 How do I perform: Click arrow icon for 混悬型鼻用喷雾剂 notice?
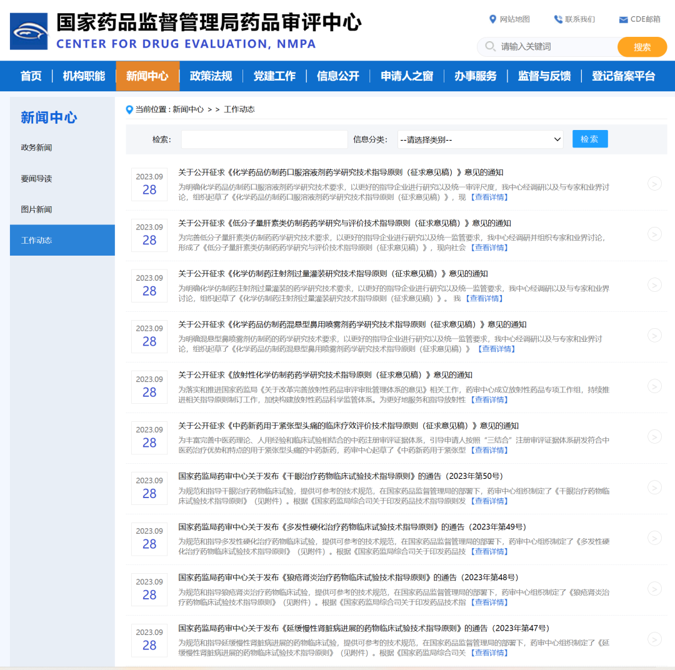(654, 336)
